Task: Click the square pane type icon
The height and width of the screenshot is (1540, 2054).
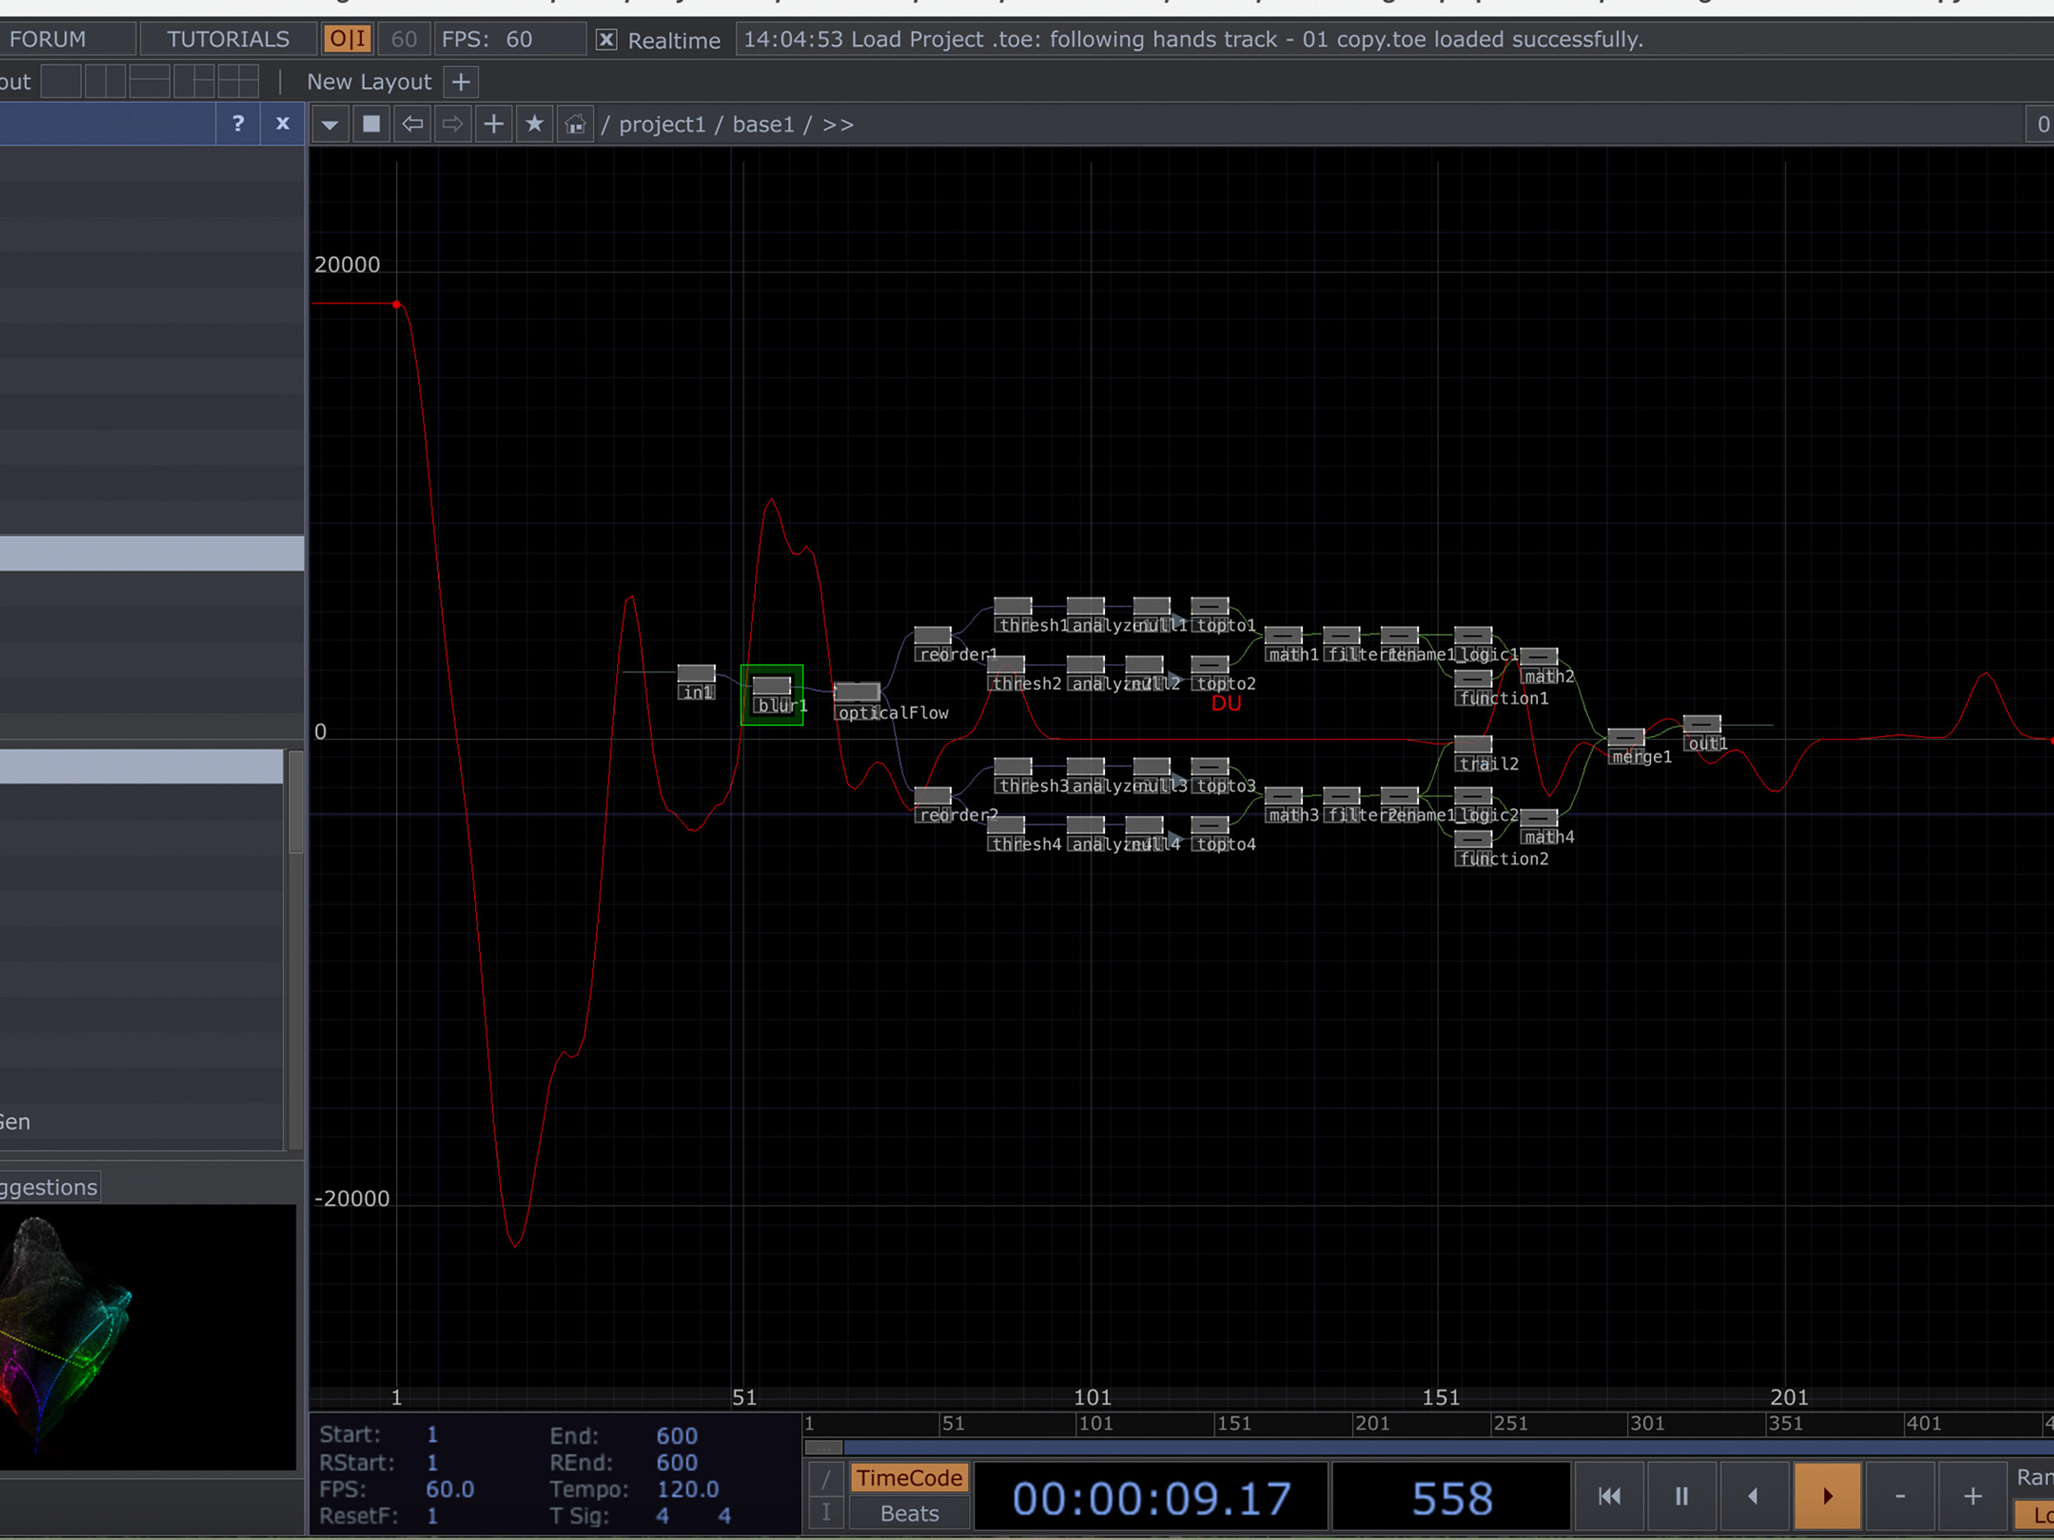Action: 371,124
